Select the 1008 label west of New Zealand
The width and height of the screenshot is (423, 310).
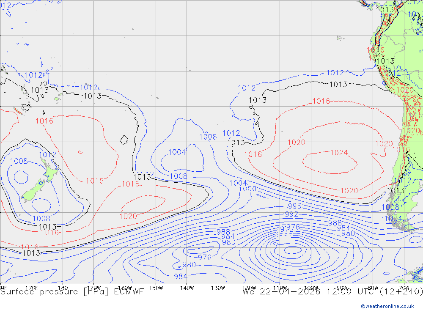click(19, 161)
